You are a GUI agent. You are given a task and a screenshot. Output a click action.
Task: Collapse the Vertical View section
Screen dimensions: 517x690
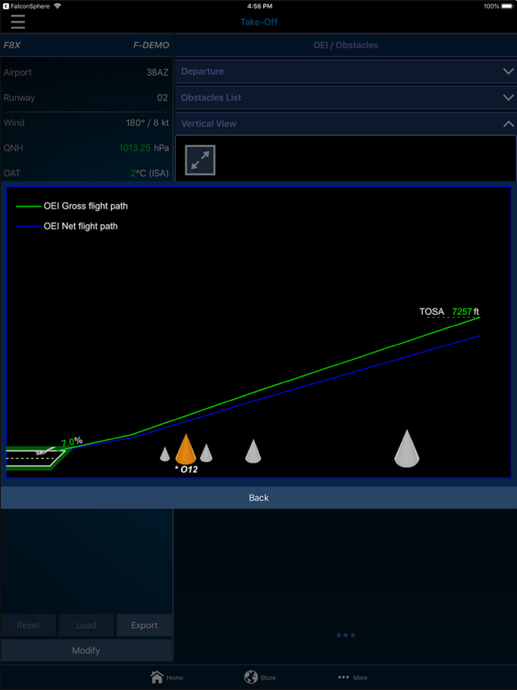tap(346, 124)
